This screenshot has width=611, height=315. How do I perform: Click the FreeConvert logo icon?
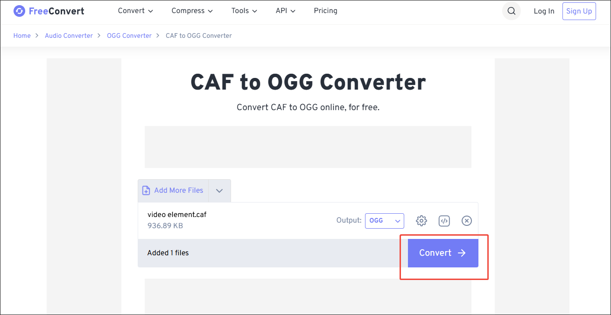[x=19, y=11]
